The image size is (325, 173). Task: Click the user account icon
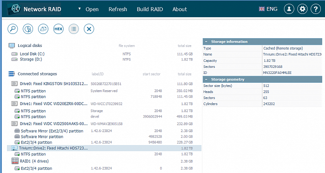(289, 9)
